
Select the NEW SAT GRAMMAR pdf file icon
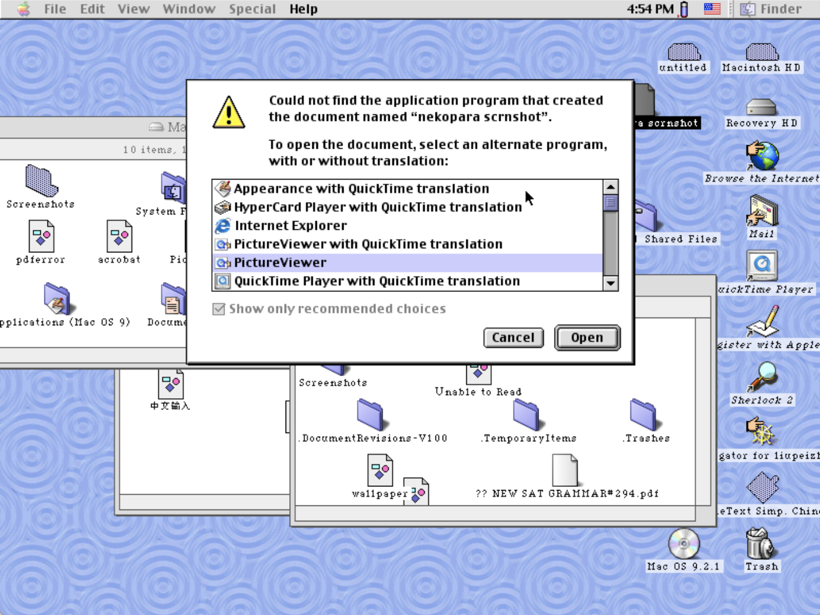(565, 470)
